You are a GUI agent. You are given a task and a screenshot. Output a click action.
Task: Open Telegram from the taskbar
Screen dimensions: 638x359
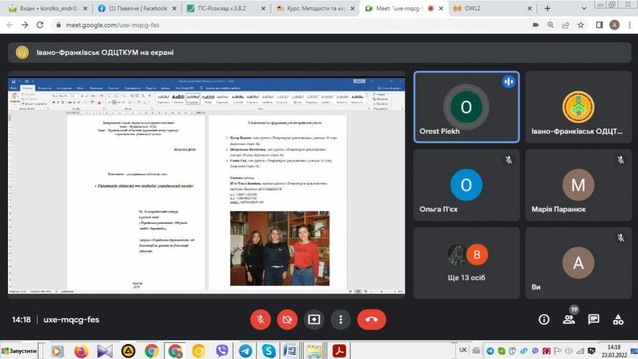tap(245, 351)
